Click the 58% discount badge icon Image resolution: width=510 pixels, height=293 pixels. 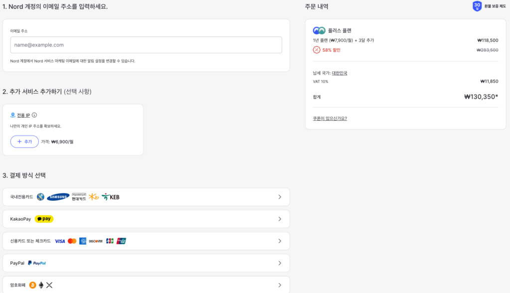pos(316,50)
